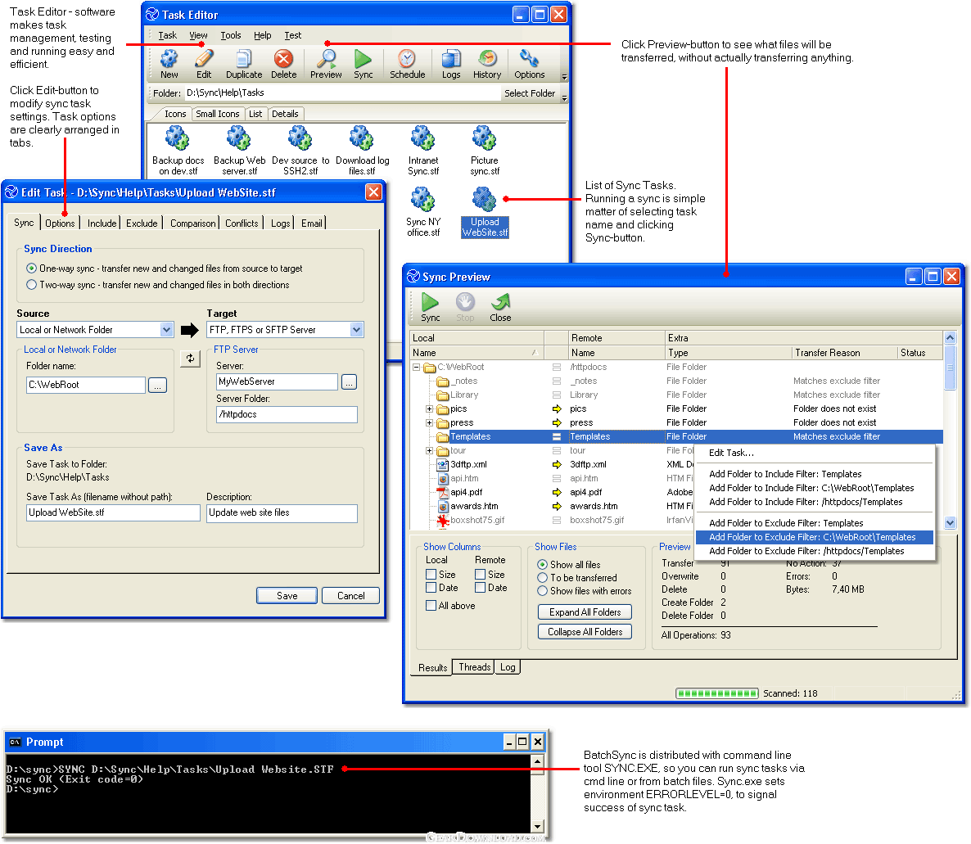Click the Prompt window scroll-up arrow
This screenshot has height=844, width=971.
point(538,761)
